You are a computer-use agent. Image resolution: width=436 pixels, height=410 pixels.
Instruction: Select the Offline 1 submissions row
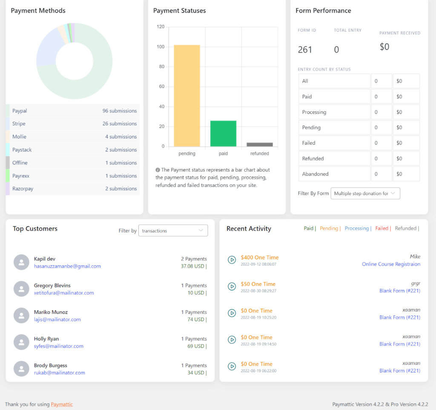point(72,163)
